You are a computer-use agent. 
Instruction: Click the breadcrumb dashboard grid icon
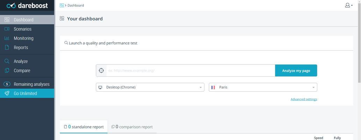(x=62, y=5)
